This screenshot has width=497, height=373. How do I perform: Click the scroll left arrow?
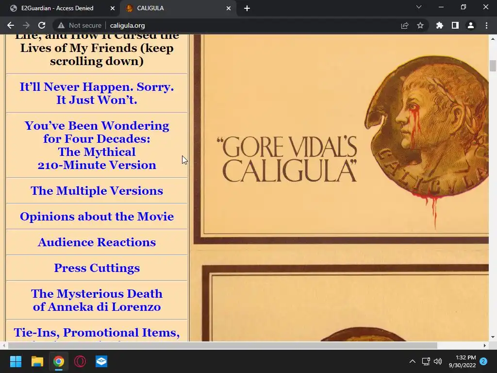coord(4,345)
